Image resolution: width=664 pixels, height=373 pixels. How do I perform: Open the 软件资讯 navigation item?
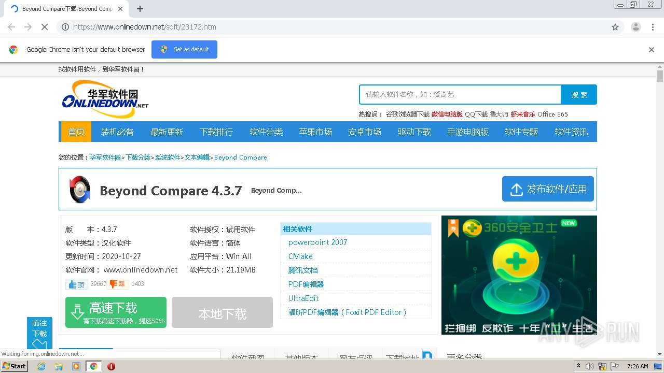pos(571,132)
